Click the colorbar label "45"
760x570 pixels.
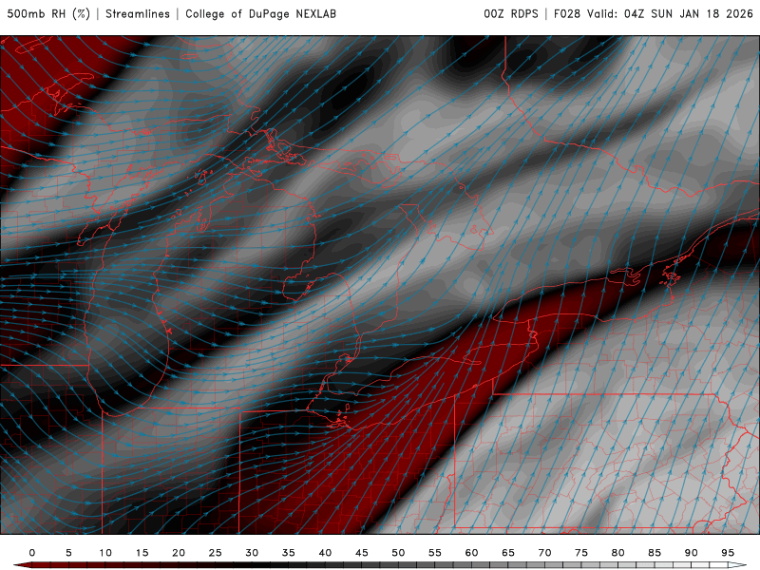[x=362, y=553]
